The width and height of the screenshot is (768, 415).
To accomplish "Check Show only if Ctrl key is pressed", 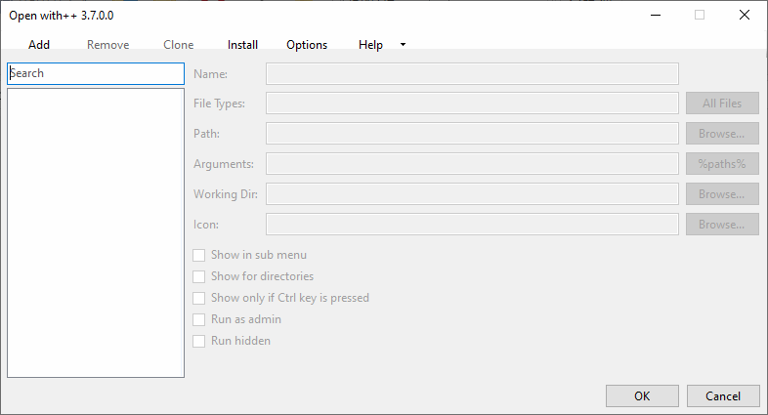I will coord(199,298).
